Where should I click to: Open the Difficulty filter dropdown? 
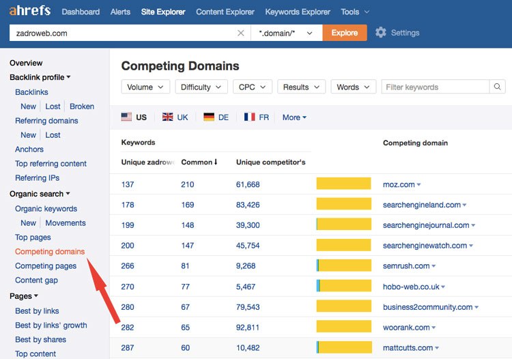[201, 87]
